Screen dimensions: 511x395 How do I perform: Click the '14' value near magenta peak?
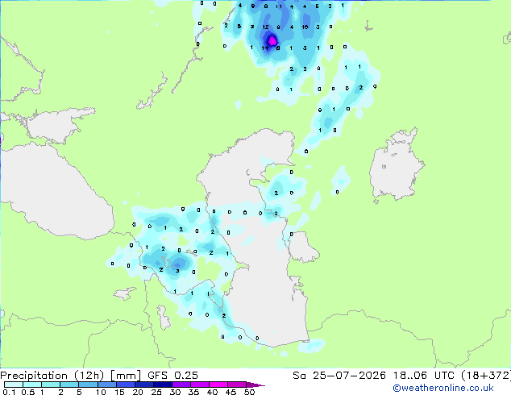click(265, 48)
